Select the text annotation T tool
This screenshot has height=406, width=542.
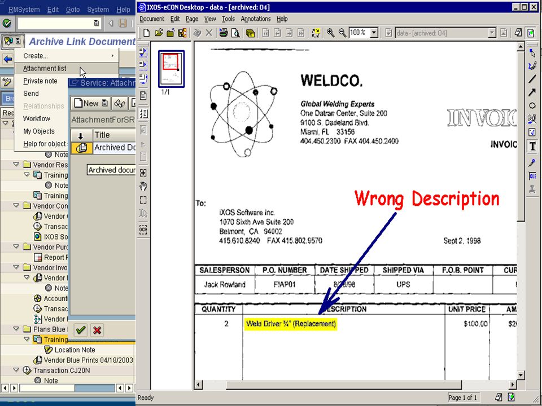pos(532,147)
